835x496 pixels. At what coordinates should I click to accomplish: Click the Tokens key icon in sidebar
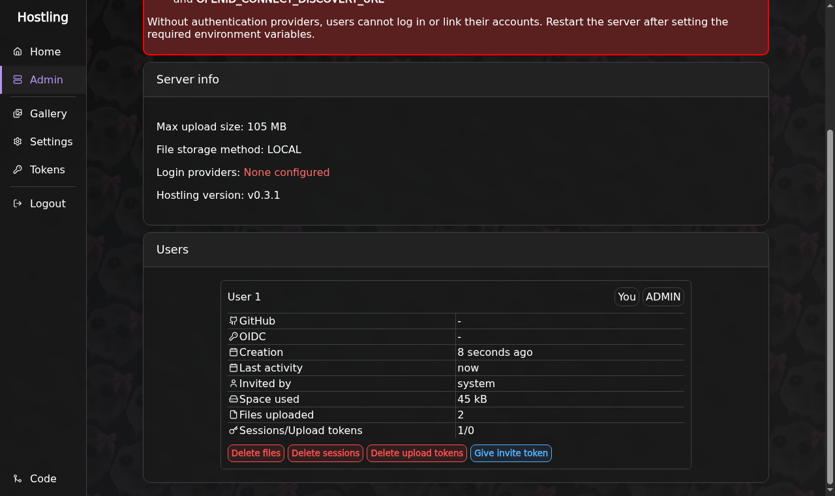click(18, 169)
